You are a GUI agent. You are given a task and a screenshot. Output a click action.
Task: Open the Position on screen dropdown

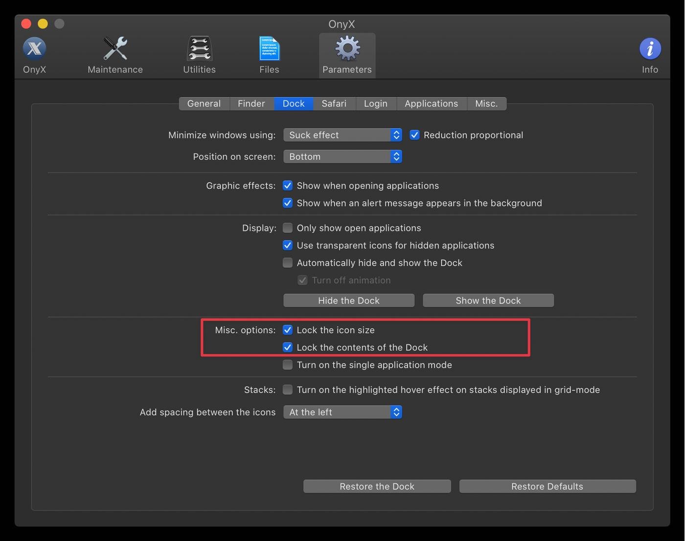point(342,157)
